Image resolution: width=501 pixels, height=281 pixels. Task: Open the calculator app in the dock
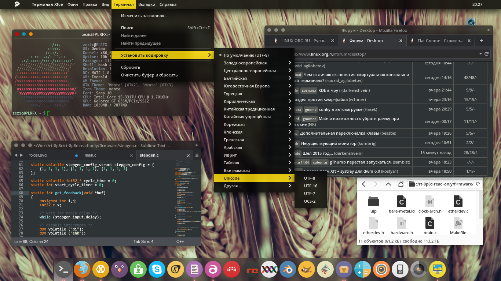pyautogui.click(x=363, y=270)
